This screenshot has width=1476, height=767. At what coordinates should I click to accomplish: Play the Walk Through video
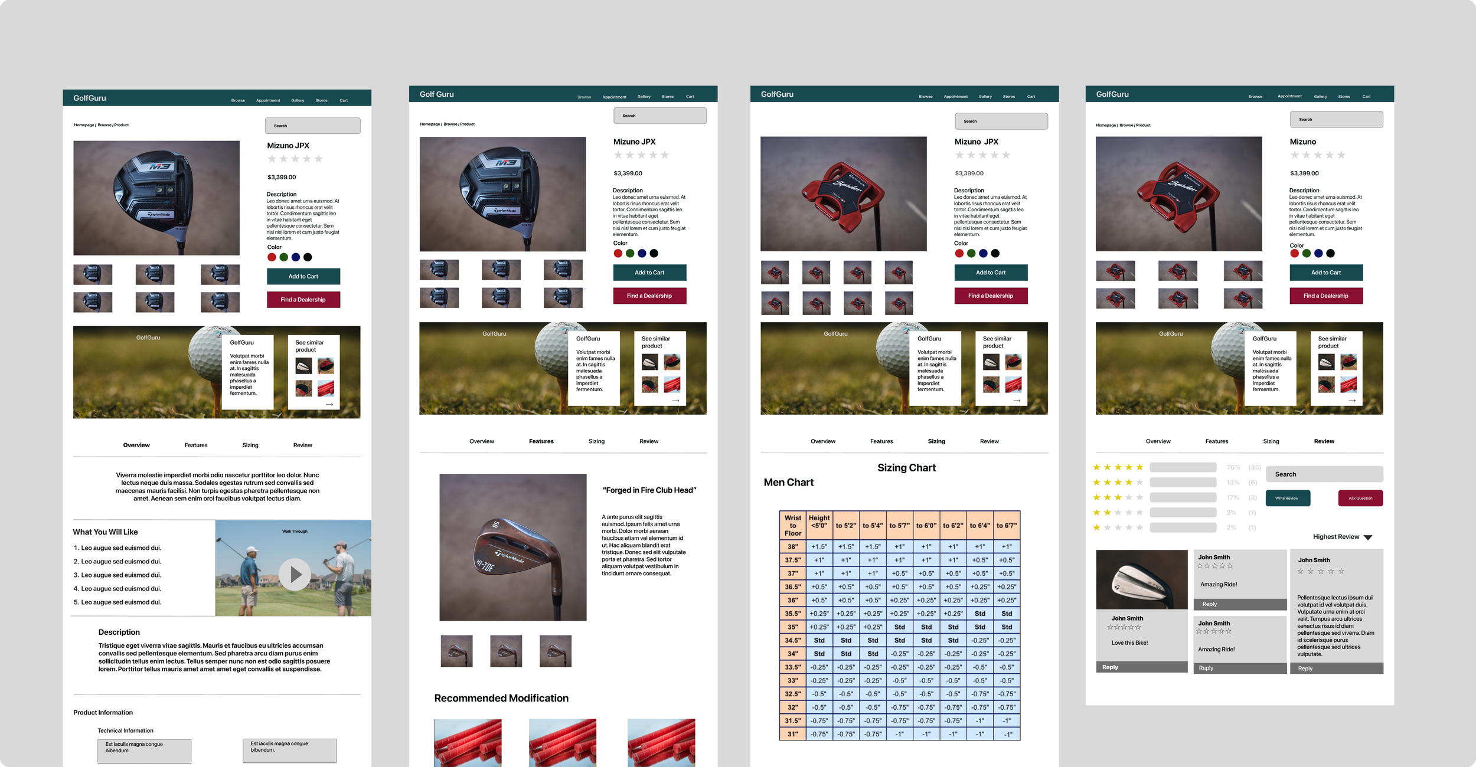tap(295, 574)
